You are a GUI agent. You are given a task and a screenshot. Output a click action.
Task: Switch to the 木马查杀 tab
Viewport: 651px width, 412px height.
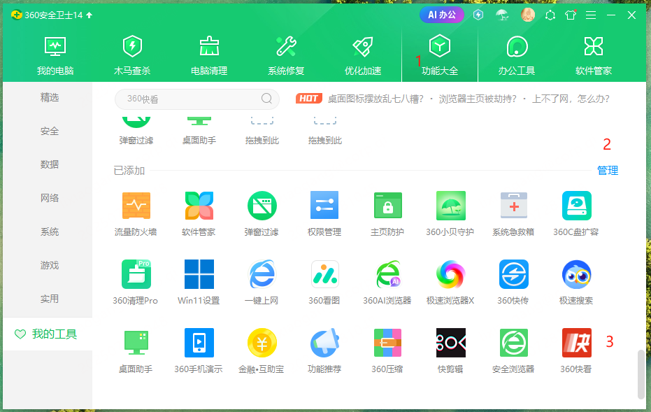coord(131,55)
